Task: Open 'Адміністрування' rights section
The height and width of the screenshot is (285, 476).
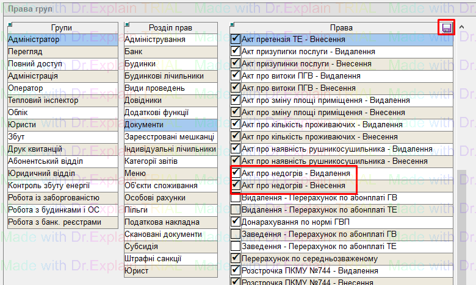Action: point(170,40)
